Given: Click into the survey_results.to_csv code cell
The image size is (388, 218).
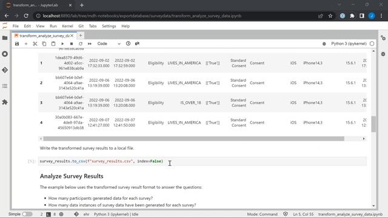Looking at the screenshot, I should coord(202,161).
